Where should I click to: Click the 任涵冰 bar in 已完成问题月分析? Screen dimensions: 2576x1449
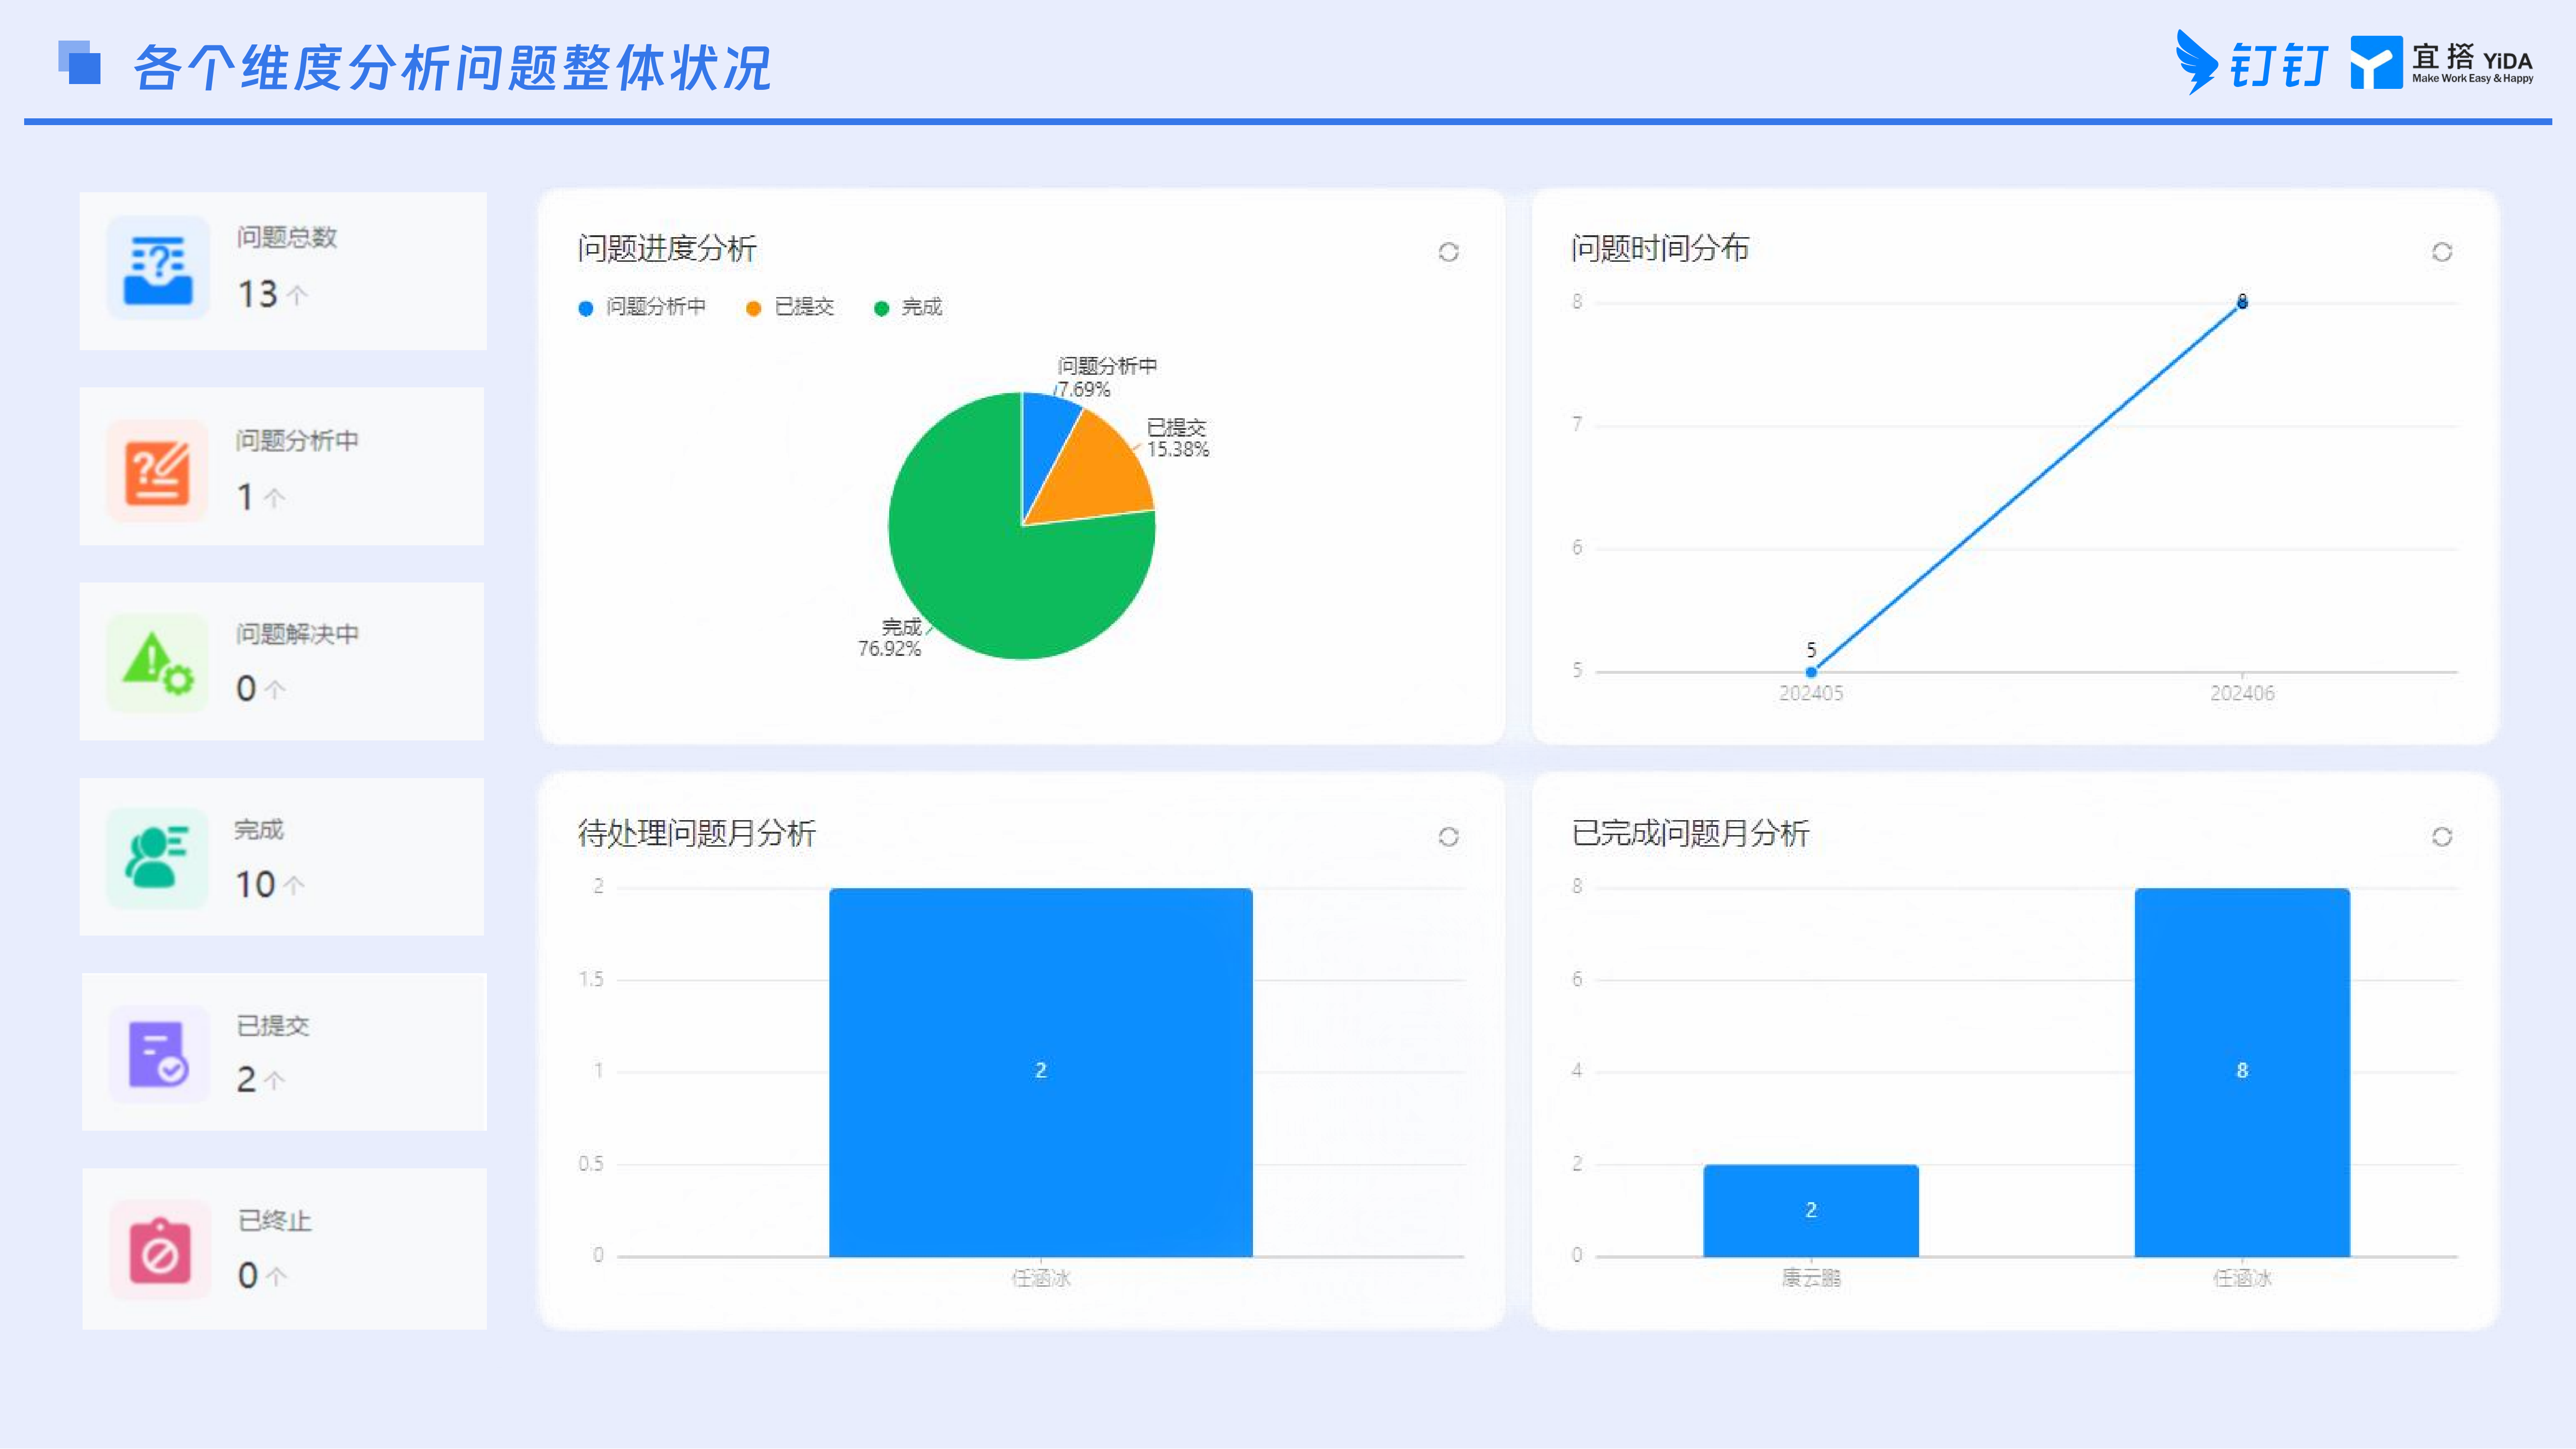point(2242,1072)
